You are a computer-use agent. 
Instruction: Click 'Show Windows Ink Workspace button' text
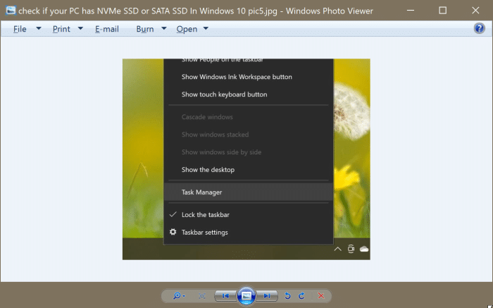click(237, 77)
